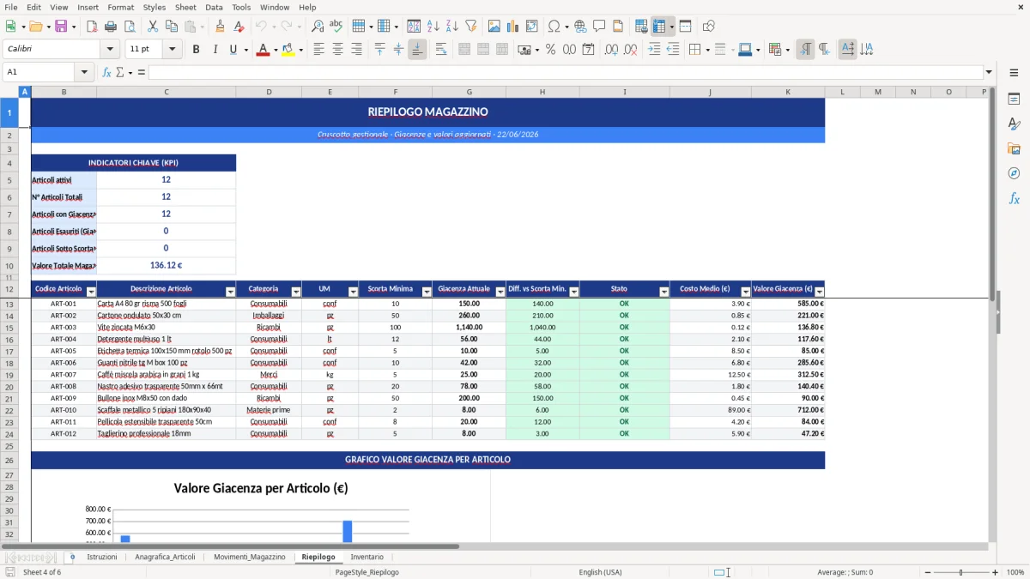Click the Increase Indent icon
Screen dimensions: 1030x579
pyautogui.click(x=655, y=50)
